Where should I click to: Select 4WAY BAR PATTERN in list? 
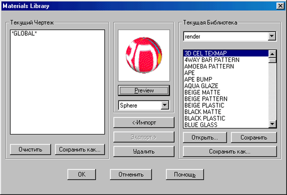click(x=226, y=59)
